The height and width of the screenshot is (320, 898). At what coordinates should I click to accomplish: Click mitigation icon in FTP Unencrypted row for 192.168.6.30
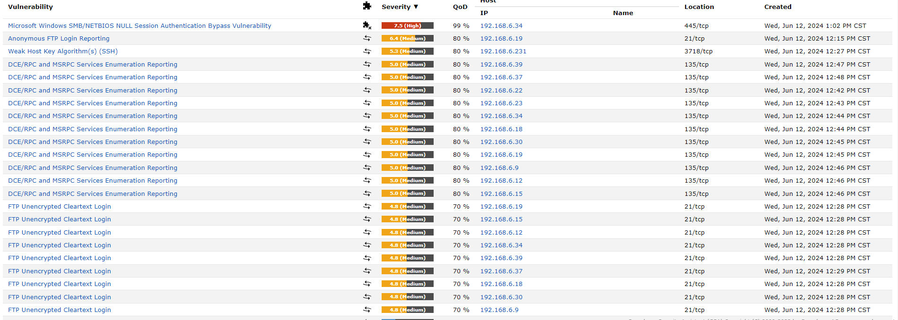point(366,297)
